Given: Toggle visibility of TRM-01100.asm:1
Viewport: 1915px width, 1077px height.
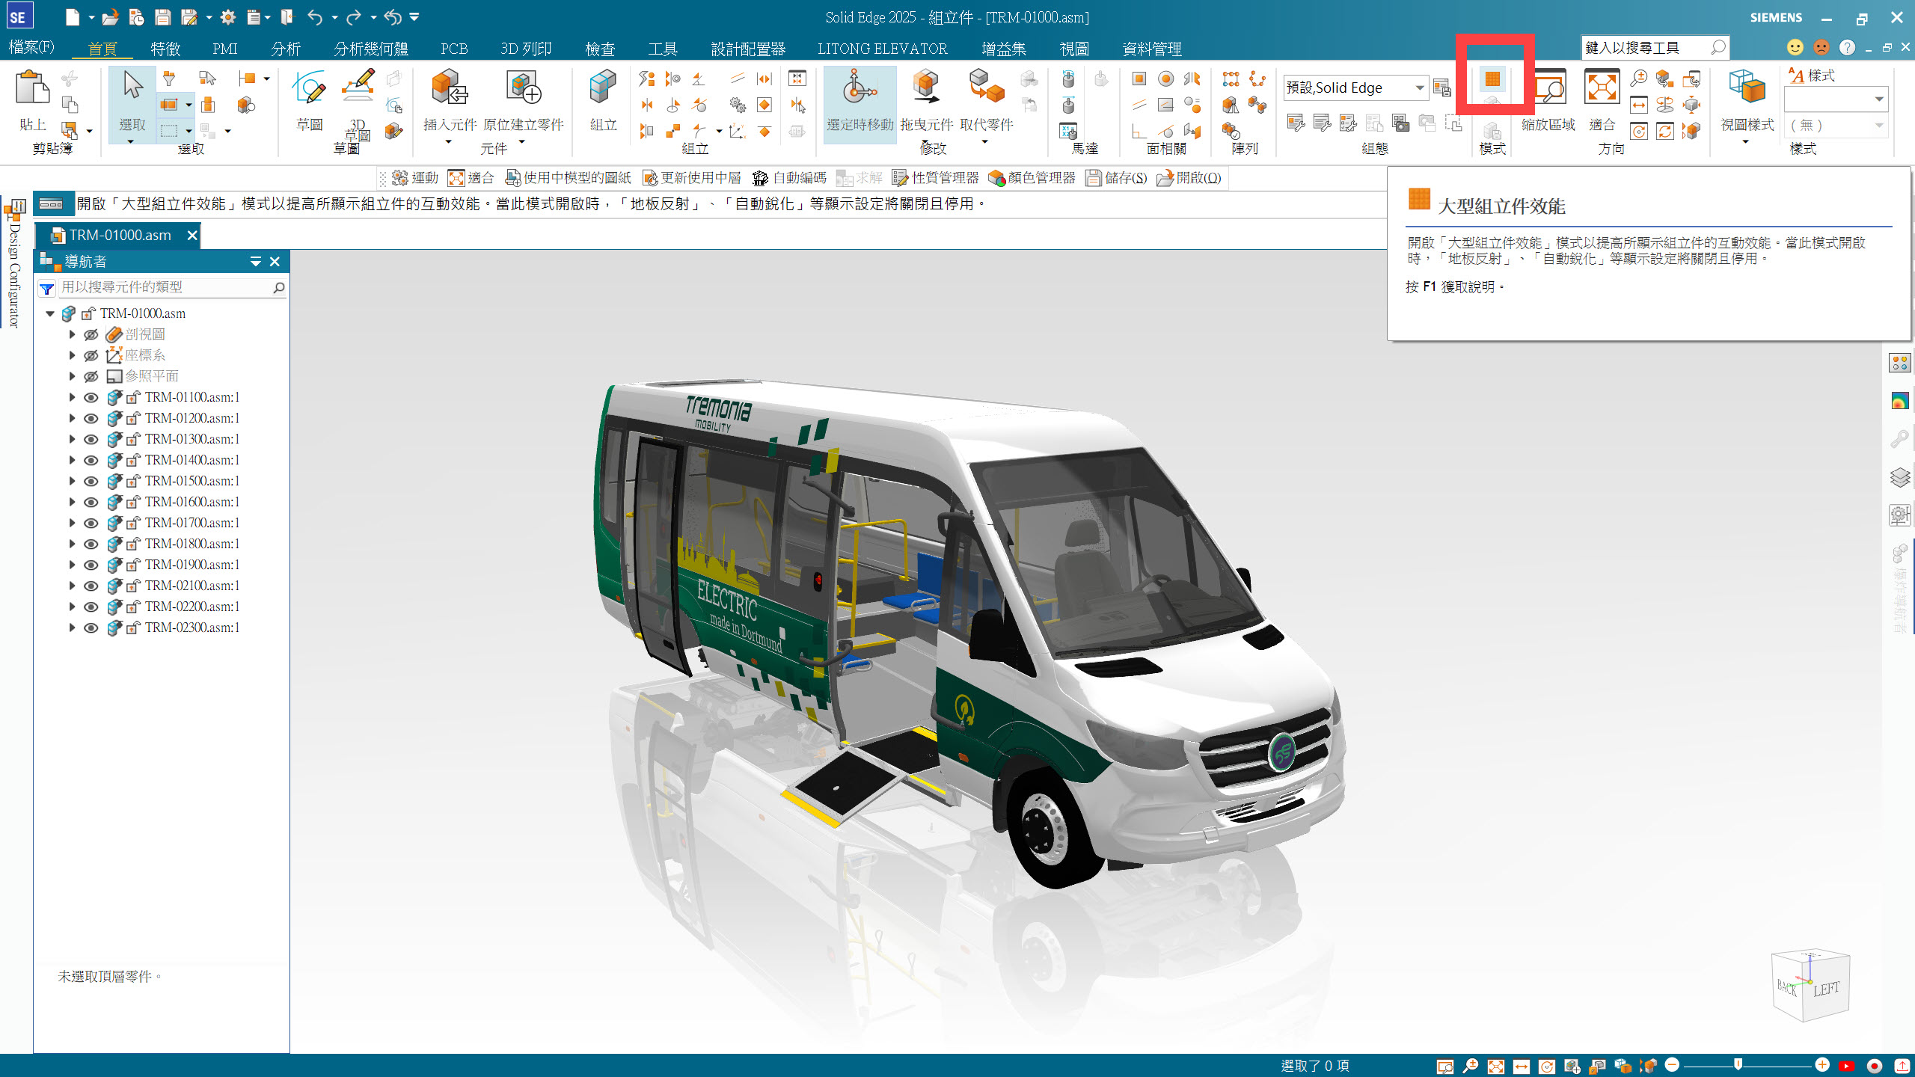Looking at the screenshot, I should click(x=91, y=397).
